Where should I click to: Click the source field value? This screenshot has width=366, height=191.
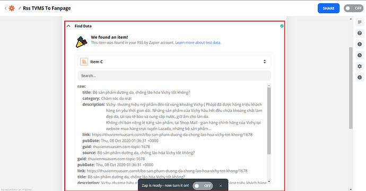(146, 153)
